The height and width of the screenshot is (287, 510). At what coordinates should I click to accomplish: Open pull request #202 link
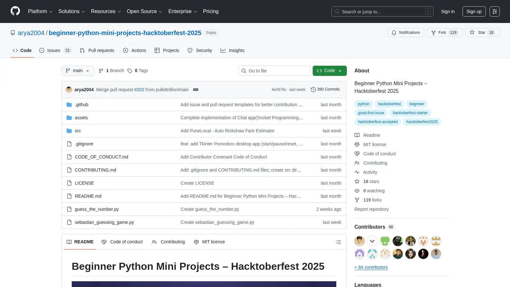pos(139,90)
